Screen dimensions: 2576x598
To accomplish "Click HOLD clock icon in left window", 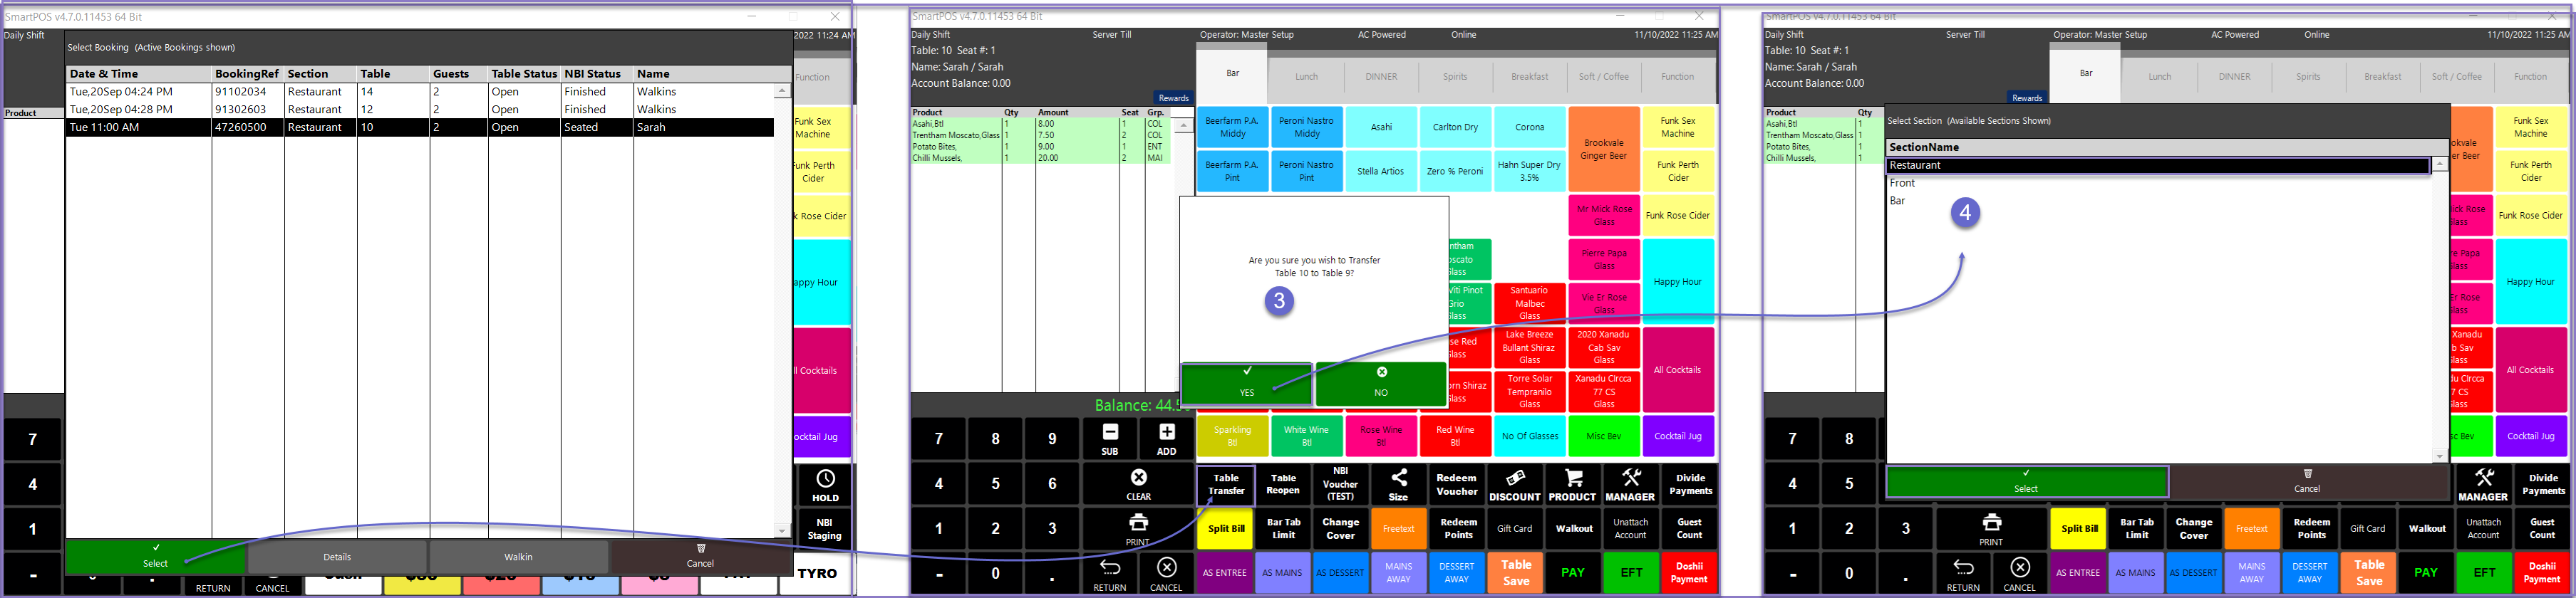I will tap(825, 478).
